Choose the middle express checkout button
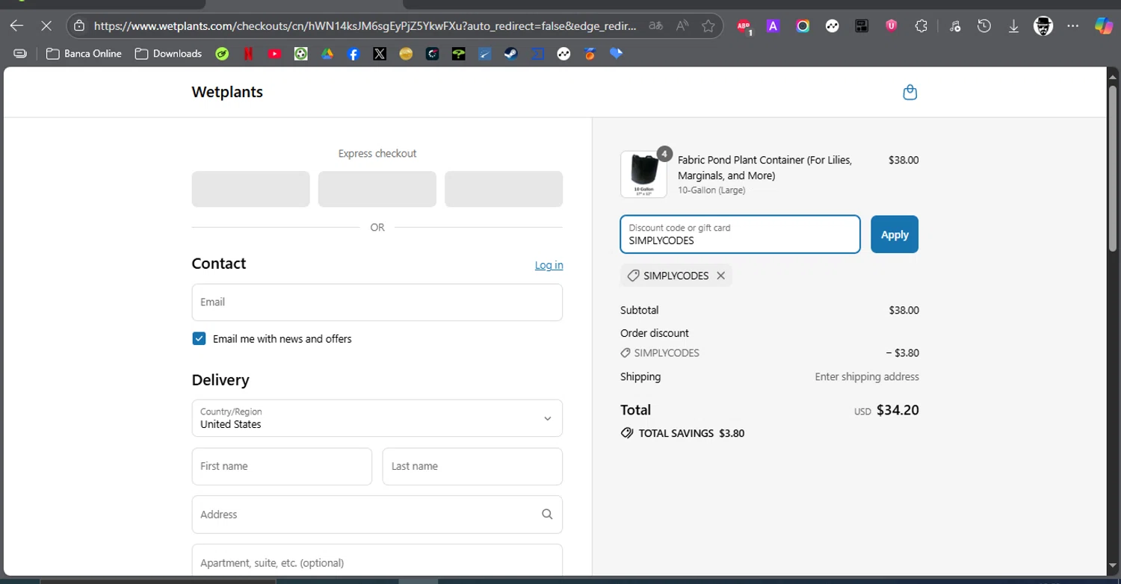 (377, 189)
